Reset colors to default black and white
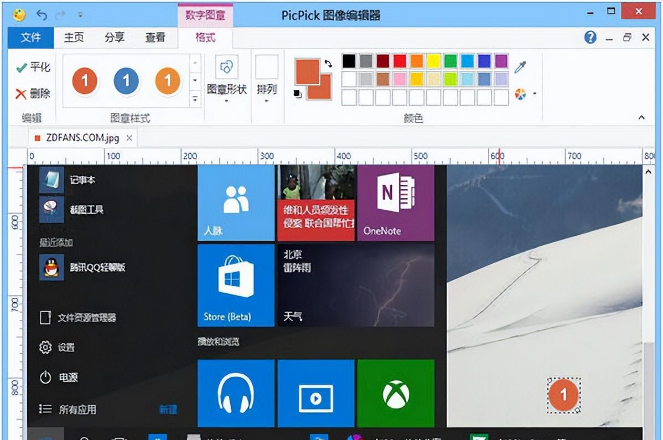 tap(298, 94)
